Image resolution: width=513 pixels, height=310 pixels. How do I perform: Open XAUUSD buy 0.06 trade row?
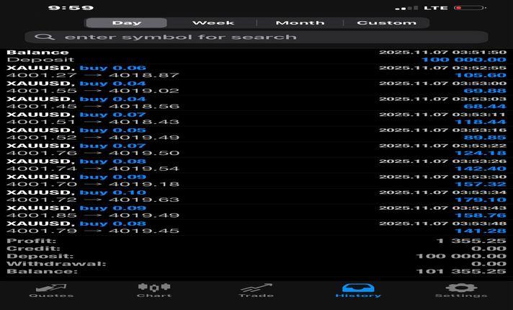256,71
